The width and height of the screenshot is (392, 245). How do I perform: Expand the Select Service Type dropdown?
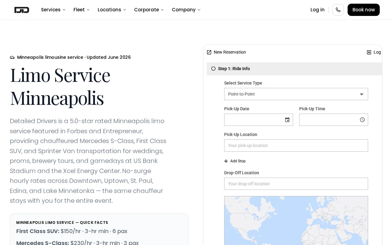point(296,94)
